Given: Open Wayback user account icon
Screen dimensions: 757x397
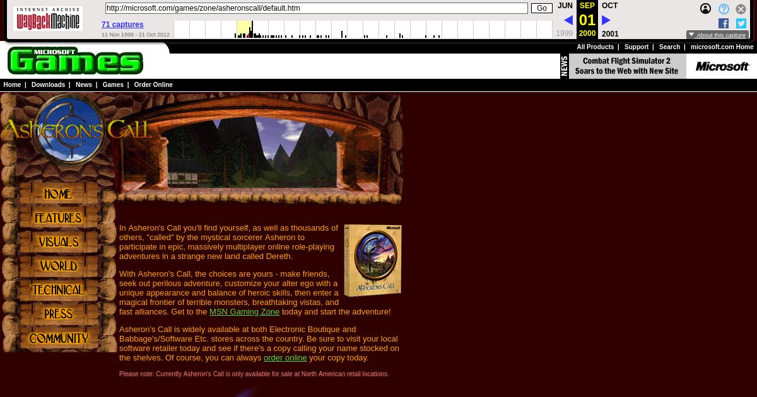Looking at the screenshot, I should coord(705,9).
